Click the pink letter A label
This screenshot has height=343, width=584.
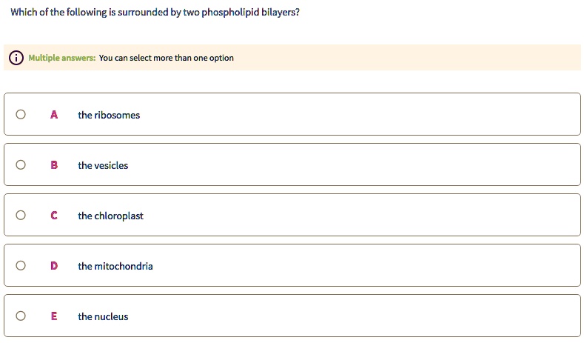click(54, 115)
